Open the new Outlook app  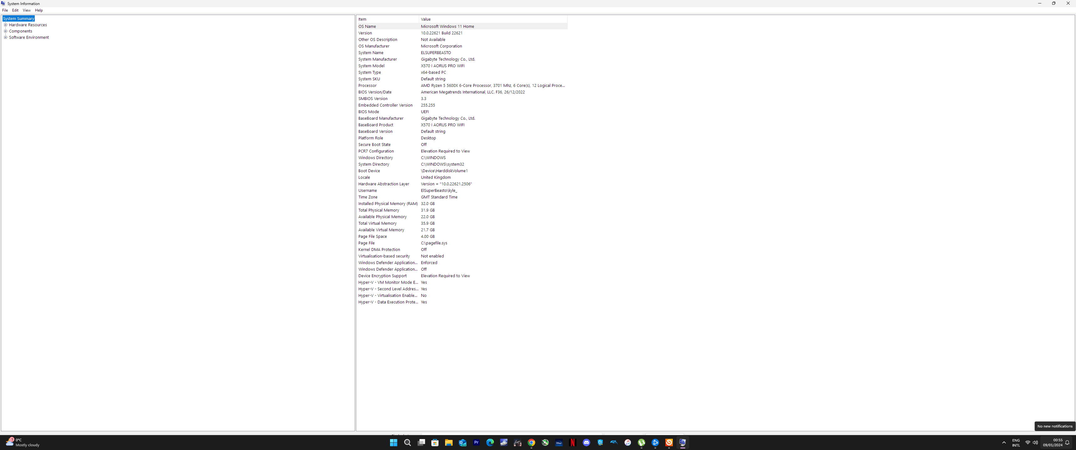(462, 442)
